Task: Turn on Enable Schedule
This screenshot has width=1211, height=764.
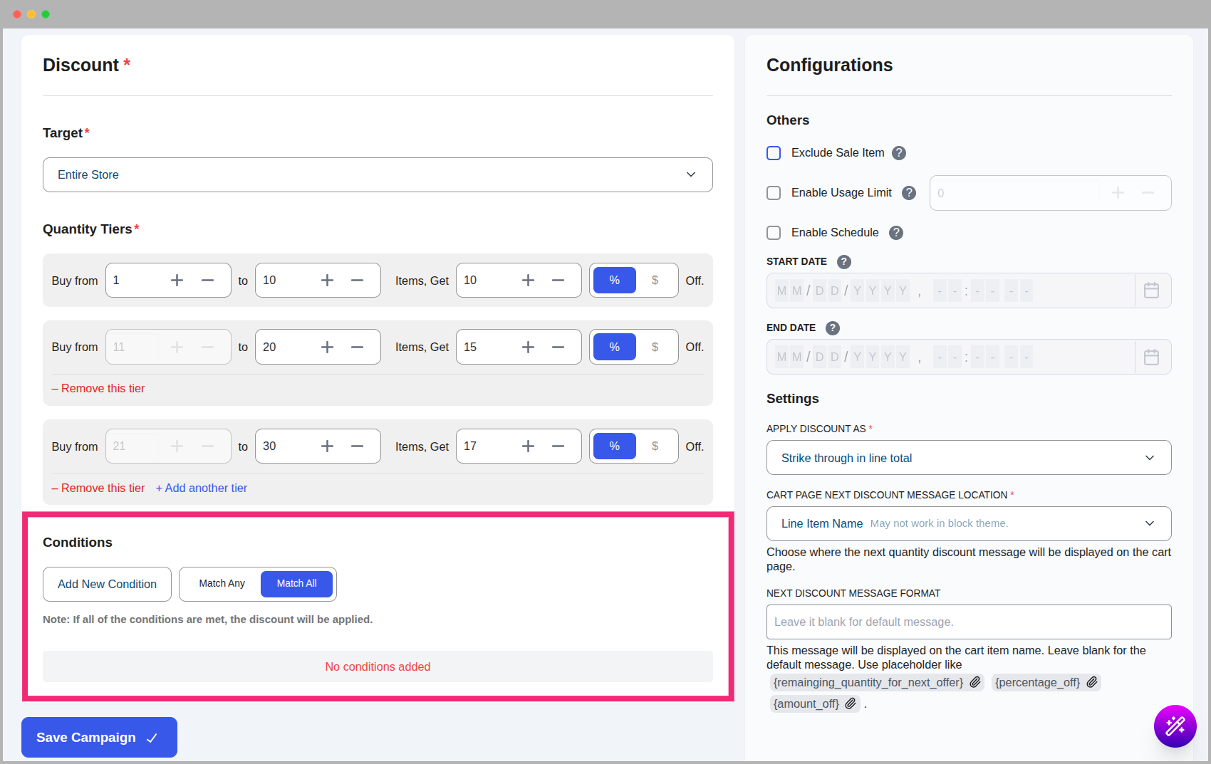Action: click(774, 232)
